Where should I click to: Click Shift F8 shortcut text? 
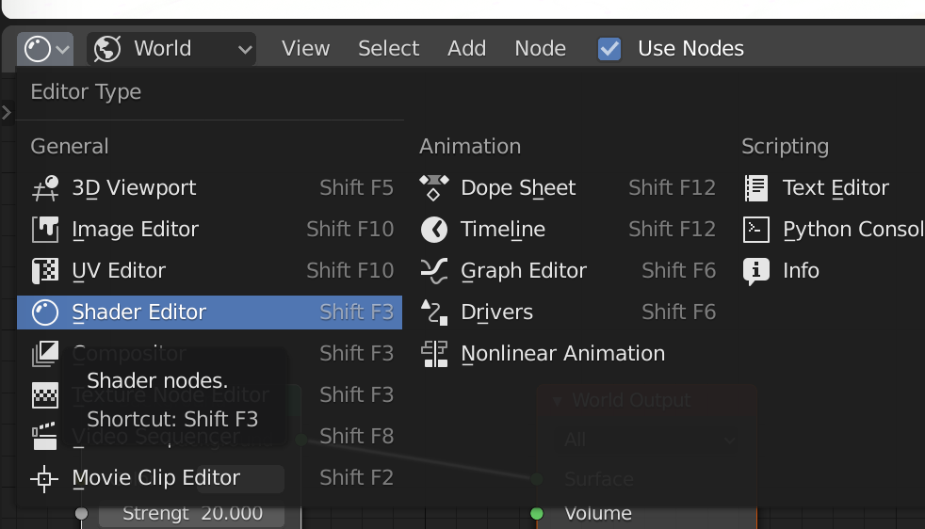[356, 437]
